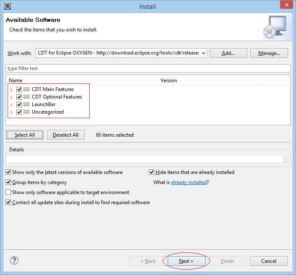296x275 pixels.
Task: Close the Install dialog window
Action: [286, 5]
